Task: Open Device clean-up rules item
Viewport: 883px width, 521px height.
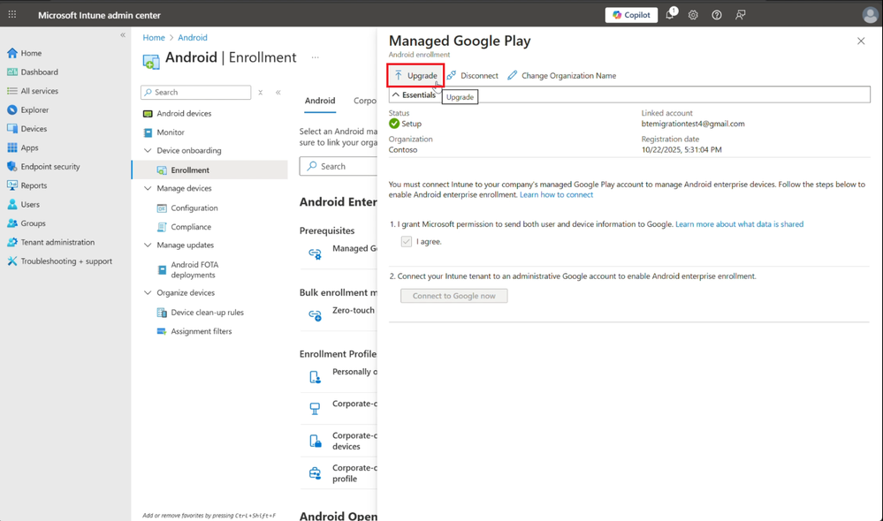Action: [200, 313]
